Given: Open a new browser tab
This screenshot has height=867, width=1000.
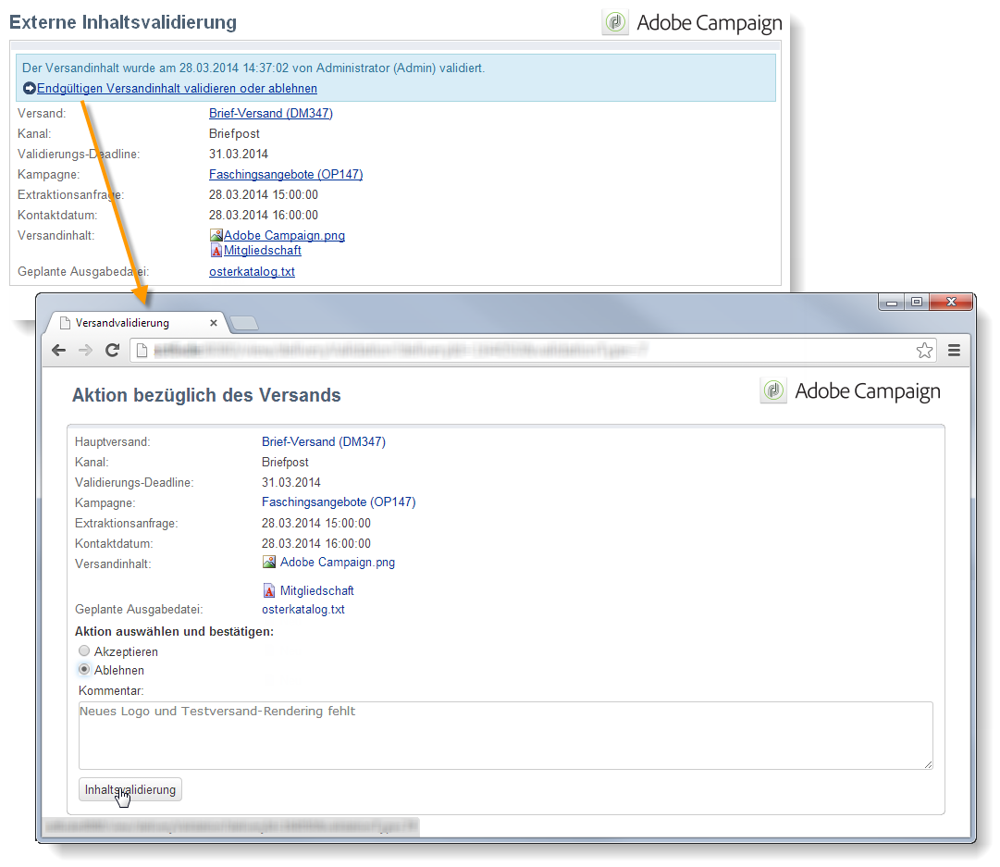Looking at the screenshot, I should (244, 324).
